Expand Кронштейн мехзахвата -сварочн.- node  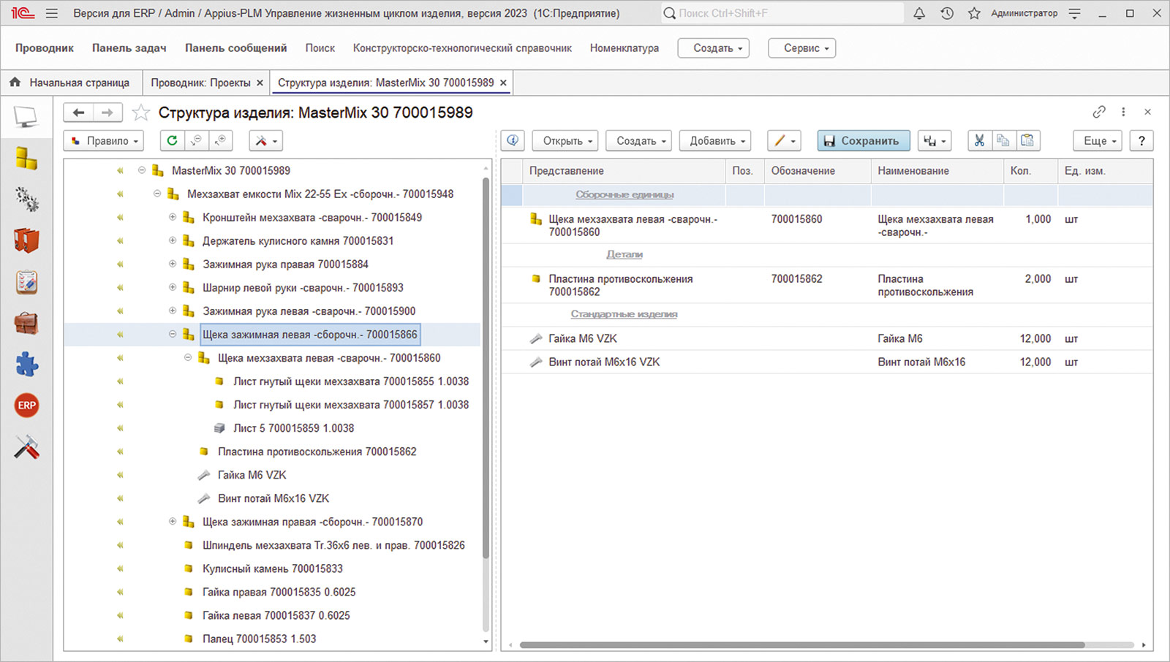(x=173, y=217)
